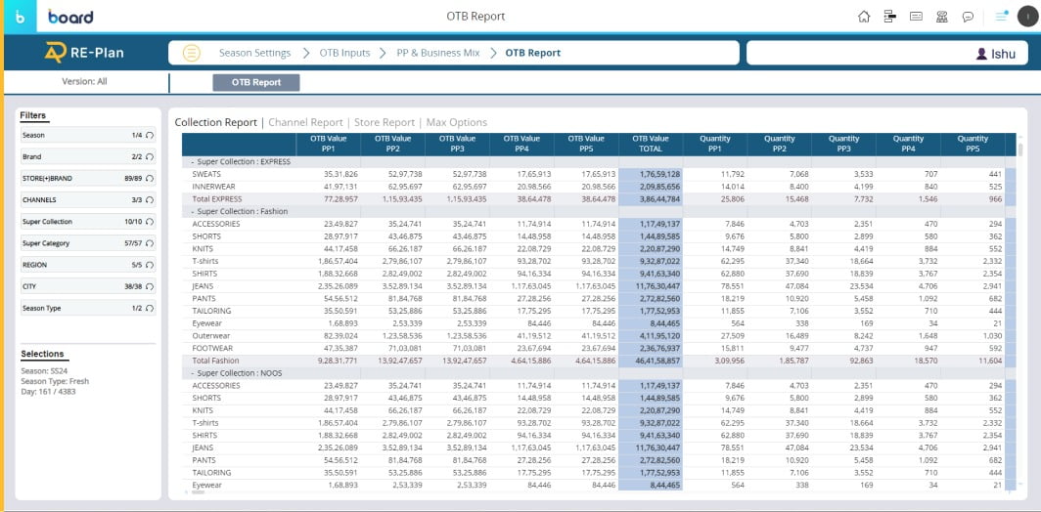1041x512 pixels.
Task: Open the Super Category filter selector
Action: click(x=88, y=243)
